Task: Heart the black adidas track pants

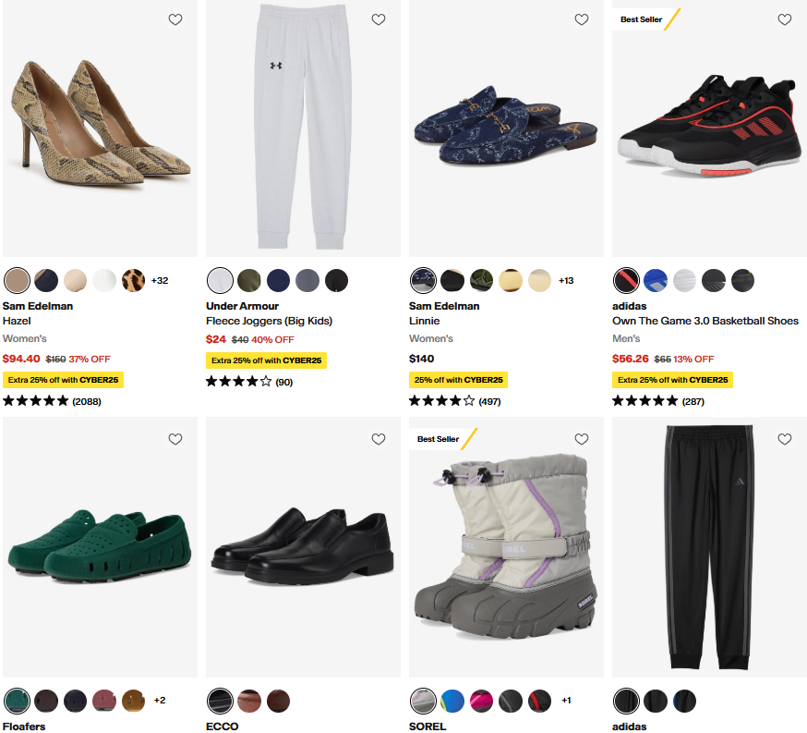Action: pos(785,439)
